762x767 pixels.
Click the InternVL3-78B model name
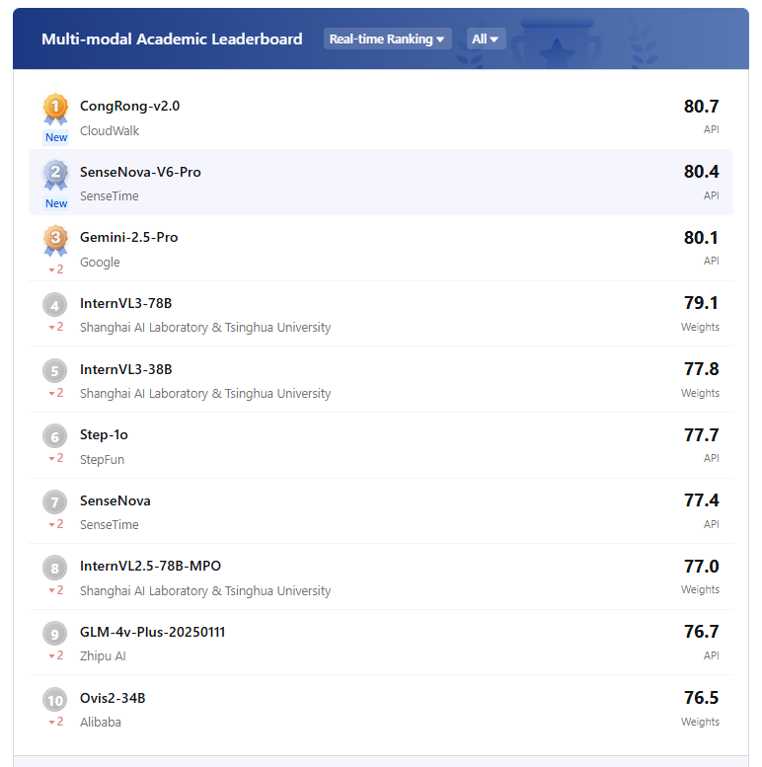coord(125,303)
